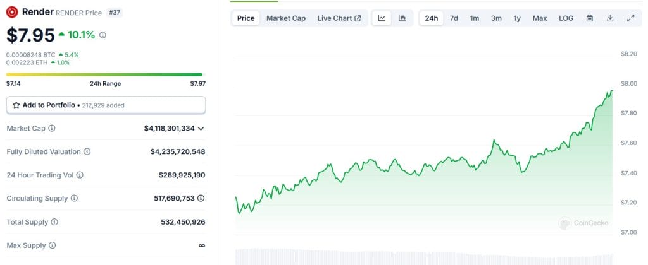Viewport: 648px width, 265px height.
Task: Select the 3m time range
Action: pyautogui.click(x=496, y=18)
